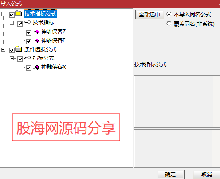
Task: Click the 条件选股公式 yellow folder icon
Action: click(19, 49)
